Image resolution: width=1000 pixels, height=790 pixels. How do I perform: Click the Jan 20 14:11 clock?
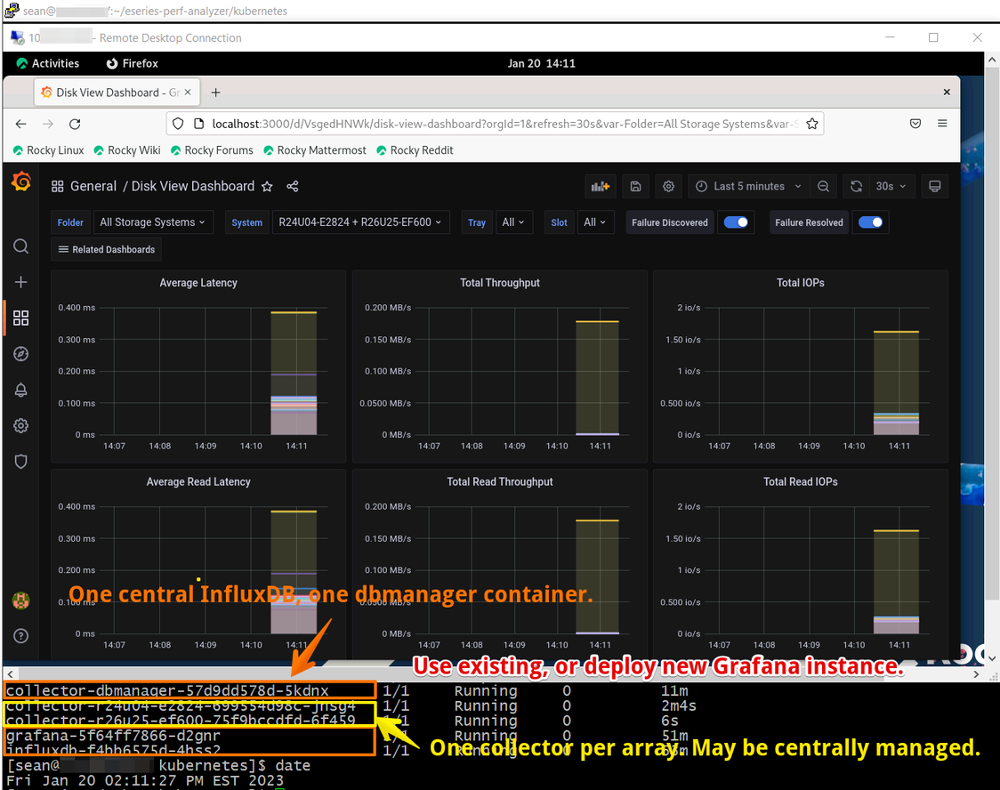pos(542,63)
